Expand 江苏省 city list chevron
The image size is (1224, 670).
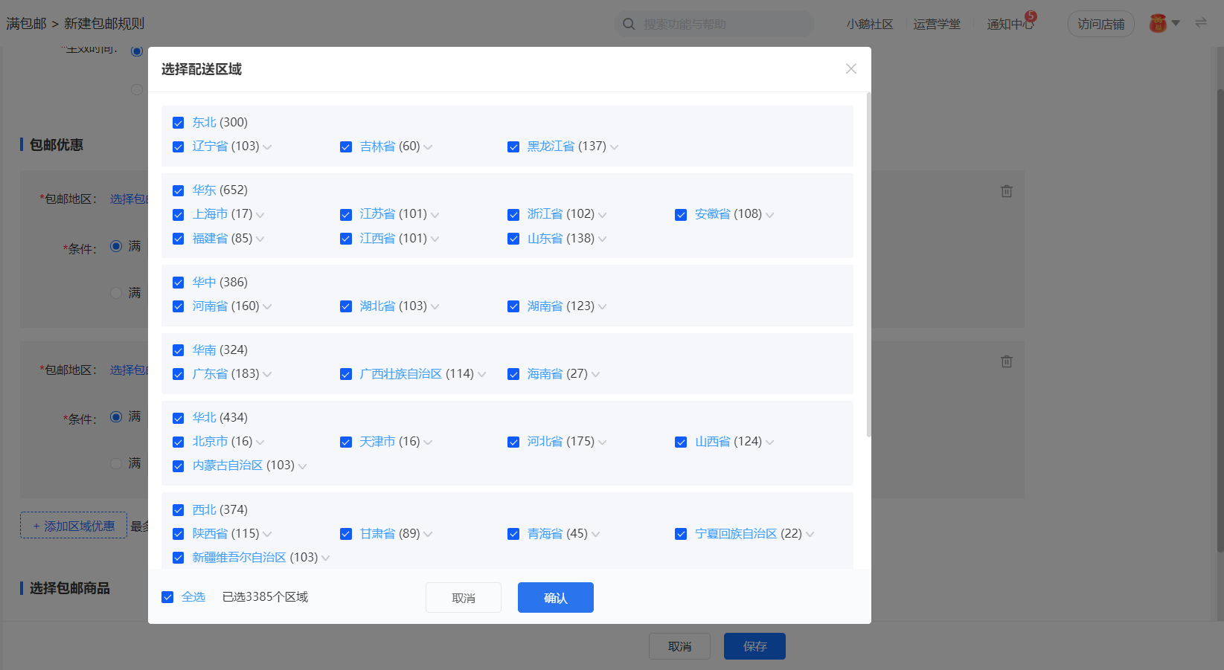pos(435,215)
